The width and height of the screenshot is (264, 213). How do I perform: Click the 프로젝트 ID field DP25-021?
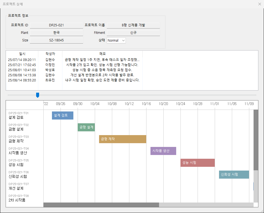pyautogui.click(x=56, y=25)
